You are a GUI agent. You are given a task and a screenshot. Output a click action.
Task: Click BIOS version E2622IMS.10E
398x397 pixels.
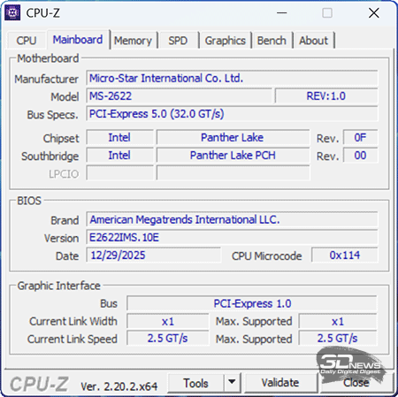tap(232, 237)
